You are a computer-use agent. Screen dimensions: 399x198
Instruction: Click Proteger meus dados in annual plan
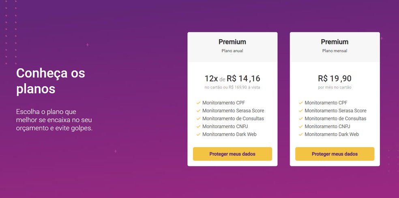coord(232,154)
